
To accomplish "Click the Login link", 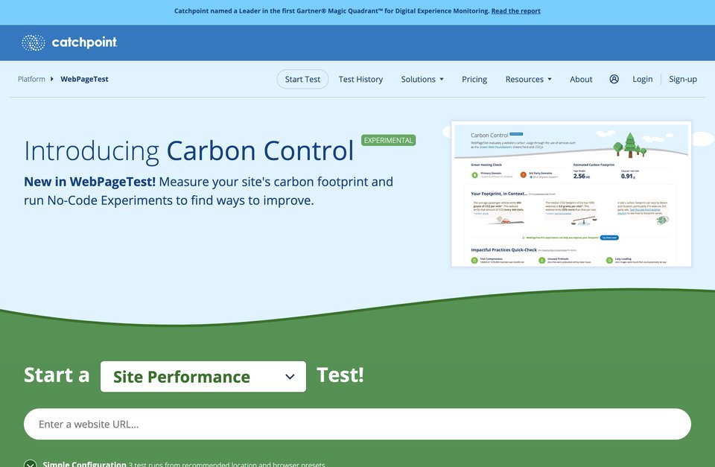I will 642,79.
